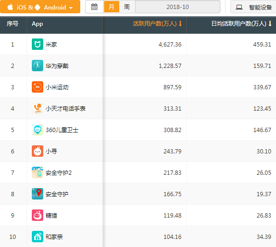Switch to monthly (月) view

[x=112, y=7]
